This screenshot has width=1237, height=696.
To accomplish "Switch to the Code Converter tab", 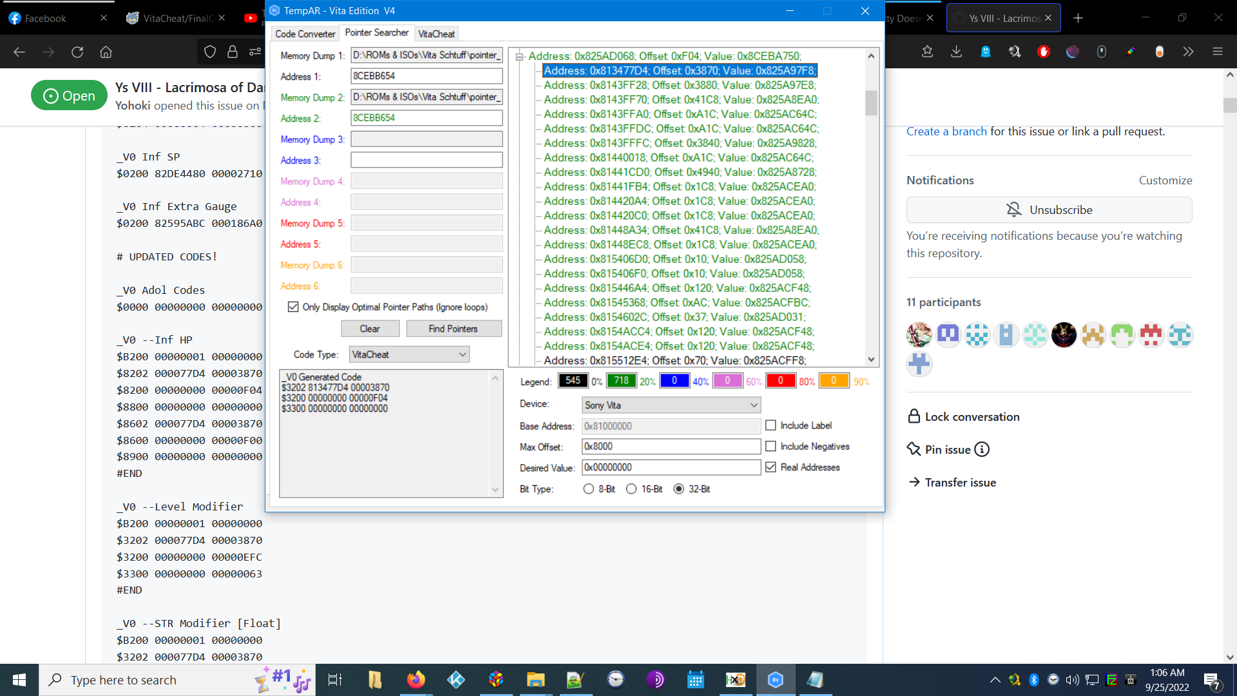I will coord(305,34).
